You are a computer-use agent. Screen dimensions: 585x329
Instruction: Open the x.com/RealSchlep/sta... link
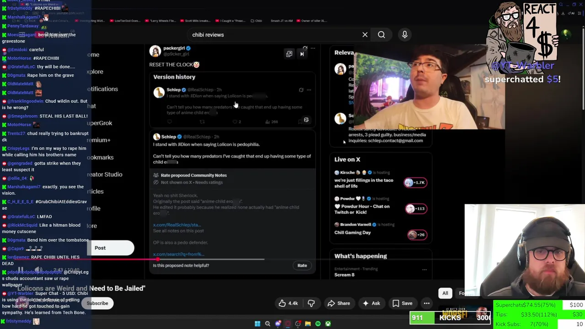click(177, 225)
